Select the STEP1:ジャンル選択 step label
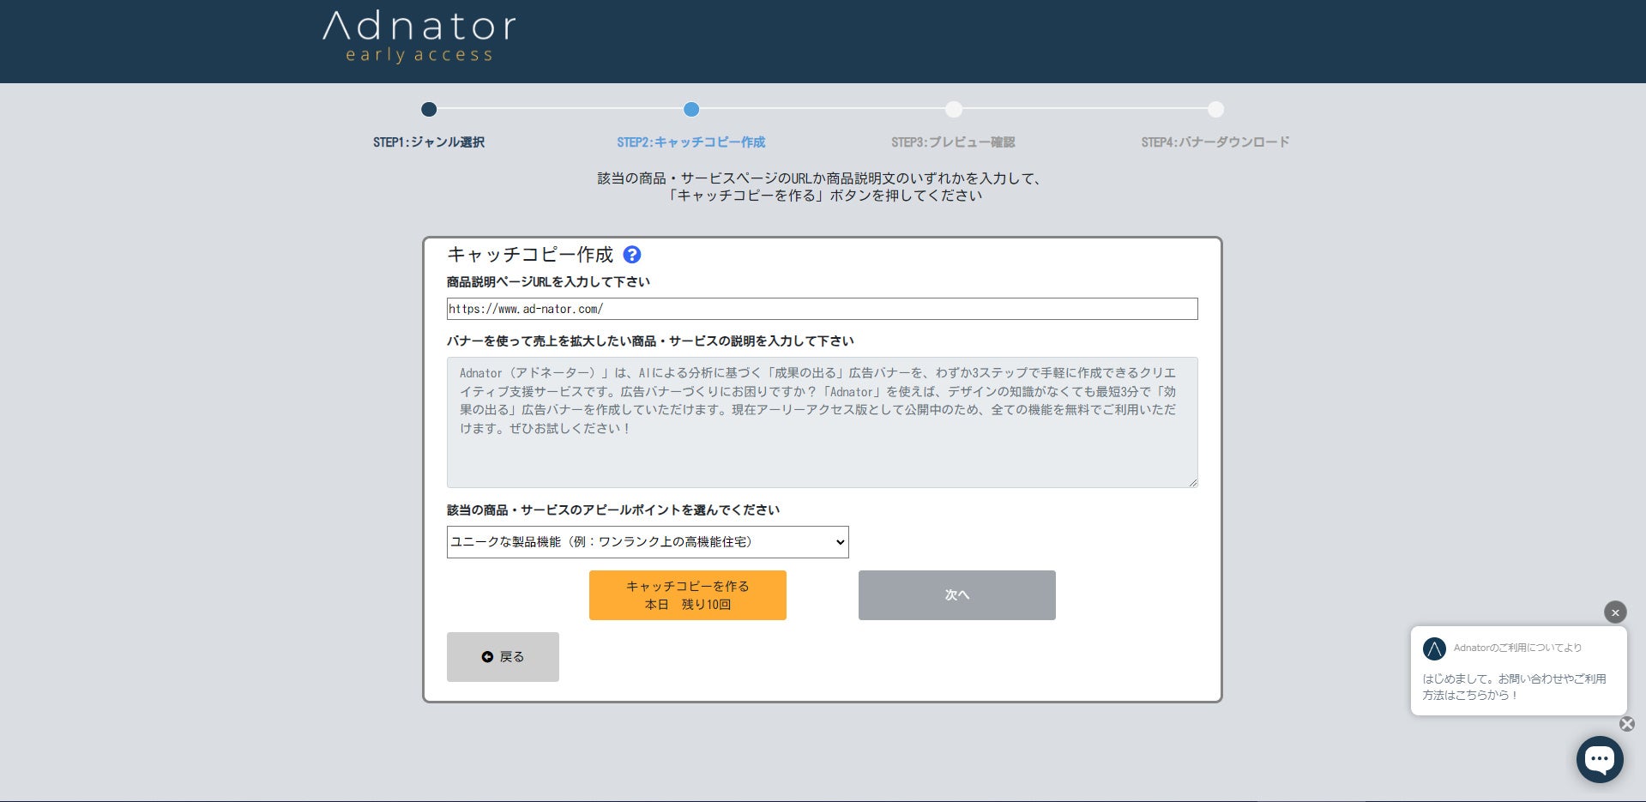 click(429, 142)
